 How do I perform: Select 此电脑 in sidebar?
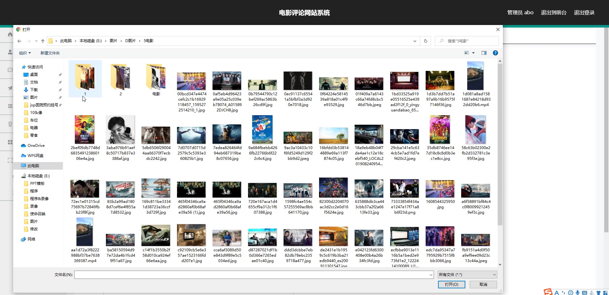(x=33, y=166)
